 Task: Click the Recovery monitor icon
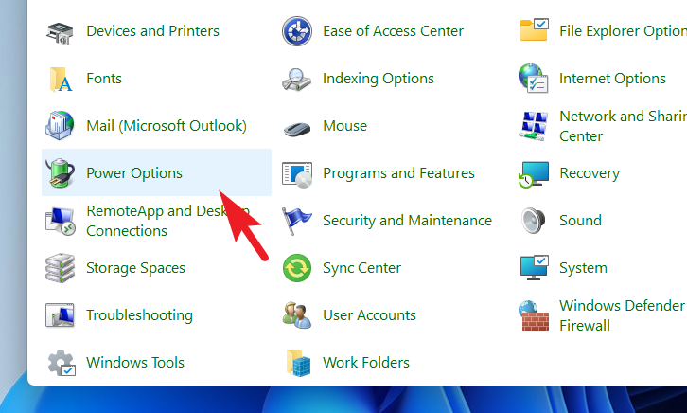pos(533,174)
